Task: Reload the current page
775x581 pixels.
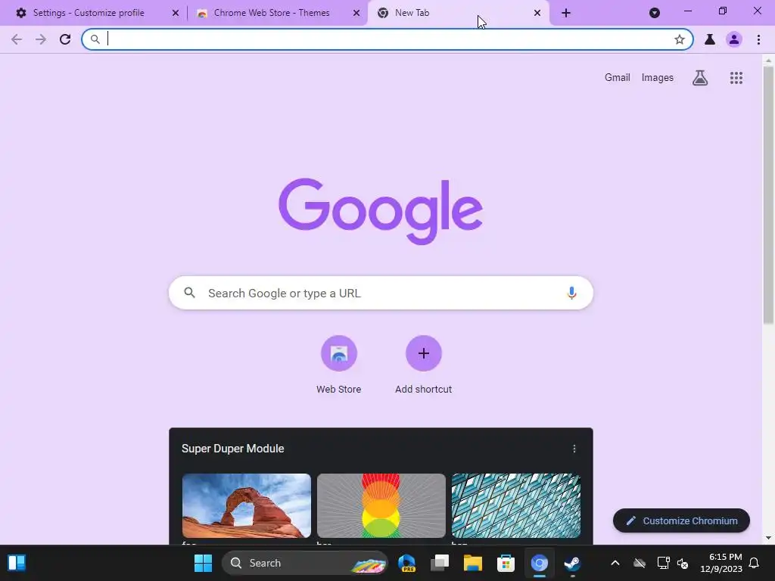Action: point(65,39)
